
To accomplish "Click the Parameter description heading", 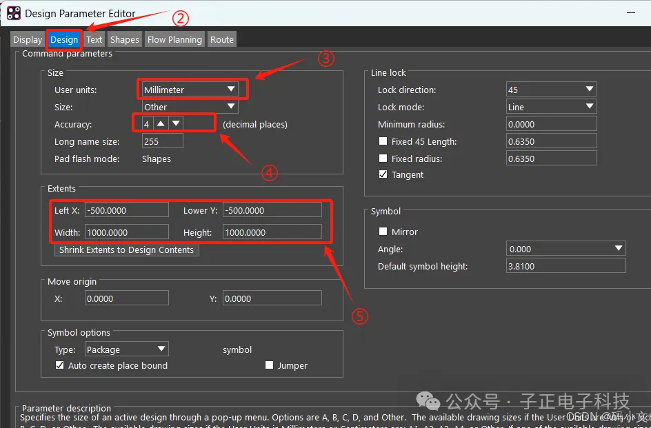I will [66, 408].
